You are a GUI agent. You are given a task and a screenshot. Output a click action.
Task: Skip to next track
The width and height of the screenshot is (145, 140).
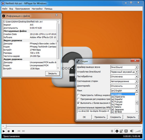[x=23, y=131]
